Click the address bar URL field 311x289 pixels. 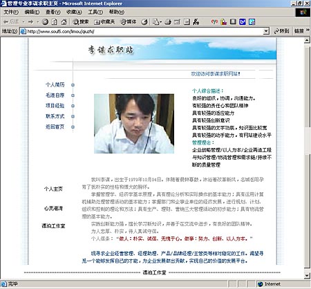click(144, 31)
